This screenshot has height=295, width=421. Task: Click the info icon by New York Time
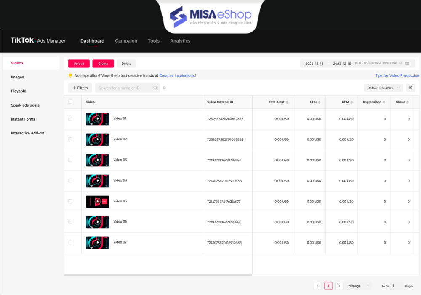point(400,63)
